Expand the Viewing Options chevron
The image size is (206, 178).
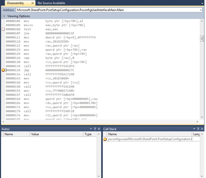pos(4,16)
